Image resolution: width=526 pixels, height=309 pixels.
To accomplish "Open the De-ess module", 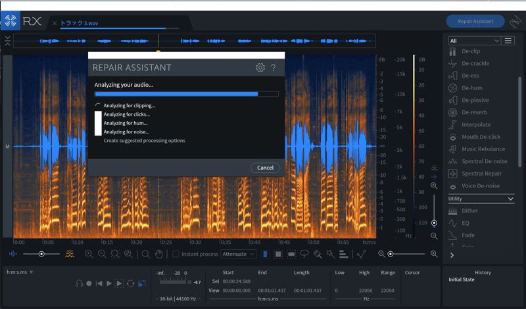I will (x=464, y=76).
